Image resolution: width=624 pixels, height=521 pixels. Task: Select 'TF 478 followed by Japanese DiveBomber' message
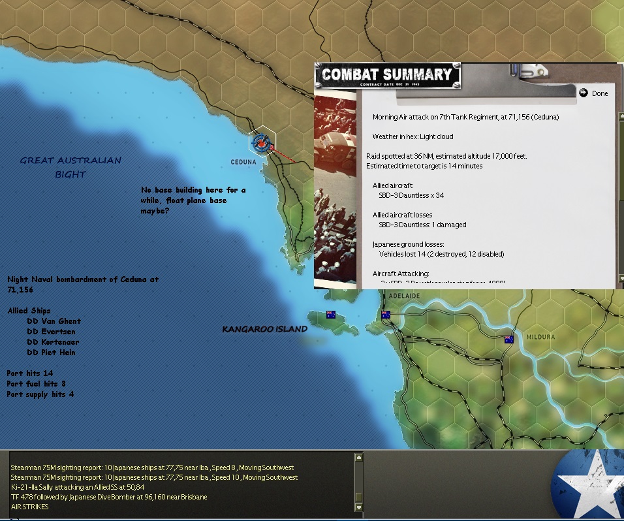click(109, 497)
